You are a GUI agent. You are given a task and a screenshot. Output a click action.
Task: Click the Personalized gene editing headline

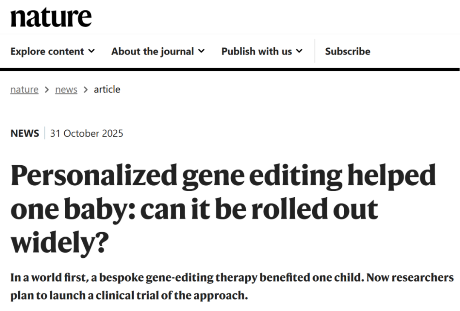pyautogui.click(x=223, y=176)
